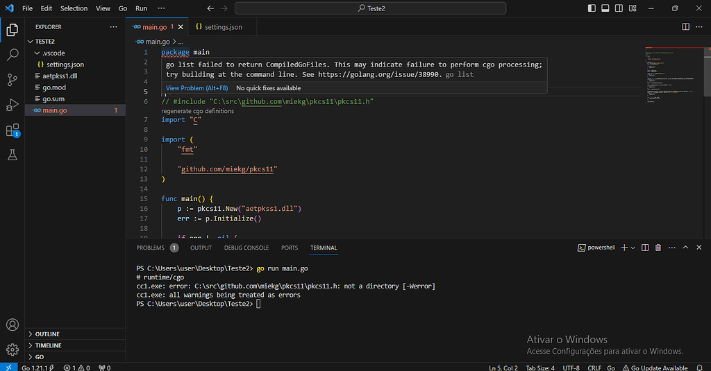Switch to the DEBUG CONSOLE tab
The height and width of the screenshot is (371, 711).
pos(246,248)
